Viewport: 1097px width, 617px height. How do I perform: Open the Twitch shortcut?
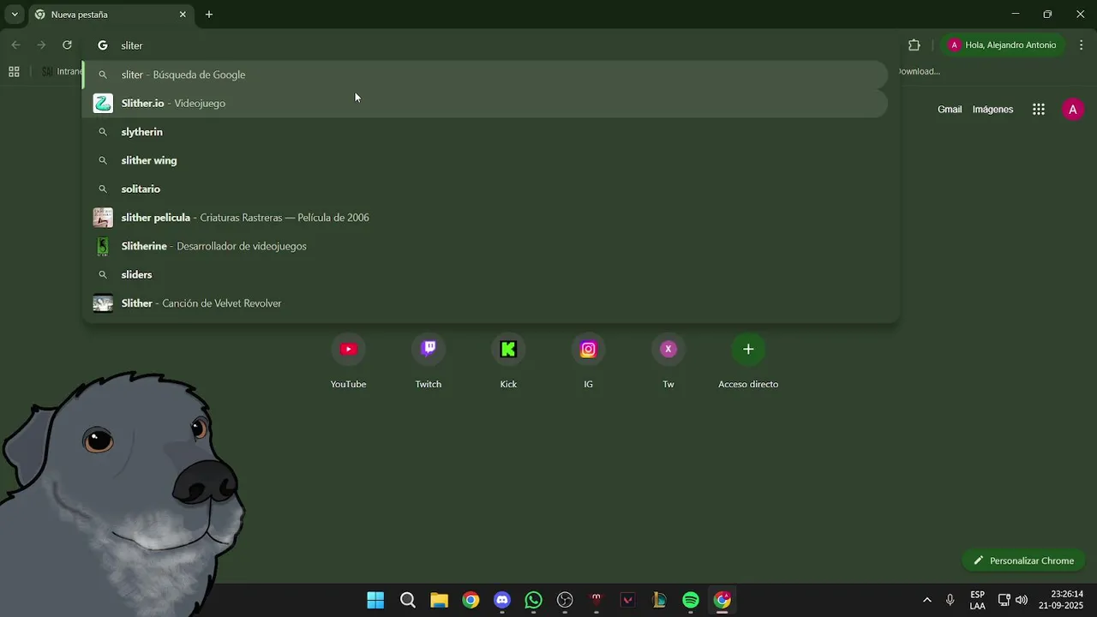click(429, 360)
